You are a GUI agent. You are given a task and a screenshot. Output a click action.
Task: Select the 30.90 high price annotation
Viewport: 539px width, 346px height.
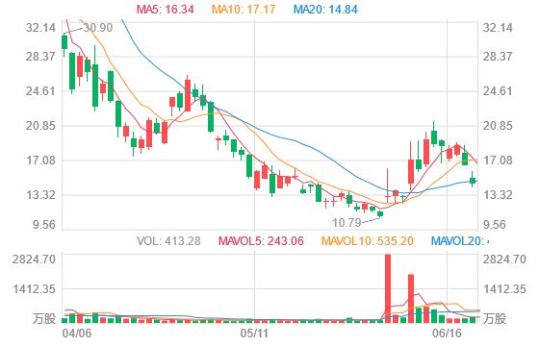point(98,28)
